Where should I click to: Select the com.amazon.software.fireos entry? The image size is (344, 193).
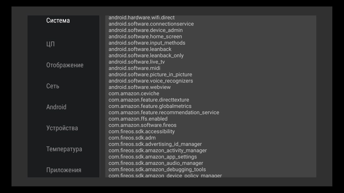point(142,125)
